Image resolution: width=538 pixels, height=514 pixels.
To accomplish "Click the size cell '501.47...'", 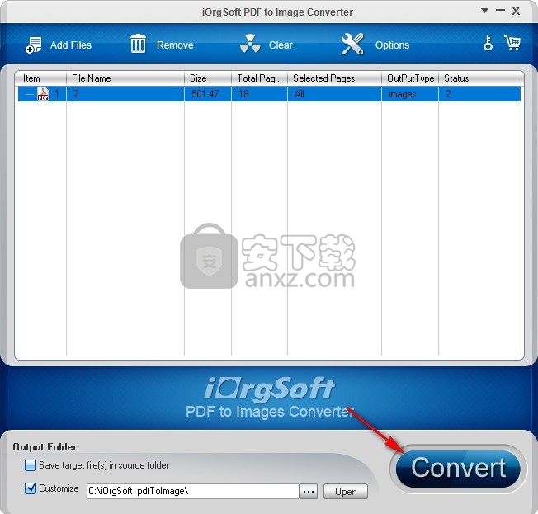I will [x=208, y=94].
